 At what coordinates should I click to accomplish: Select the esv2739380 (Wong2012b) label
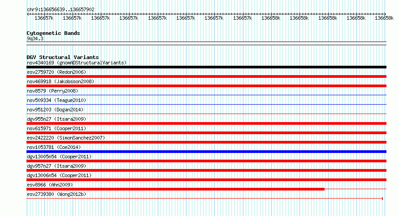[x=56, y=194]
